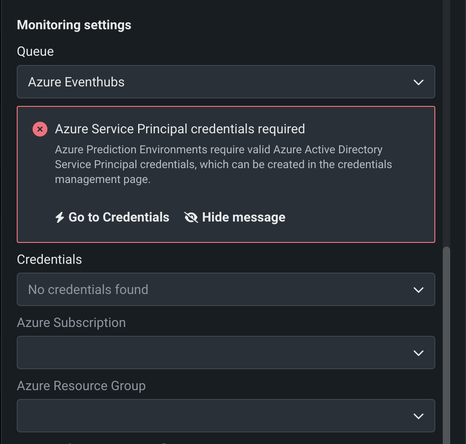
Task: Click the 'Monitoring settings' section heading
Action: pos(74,25)
